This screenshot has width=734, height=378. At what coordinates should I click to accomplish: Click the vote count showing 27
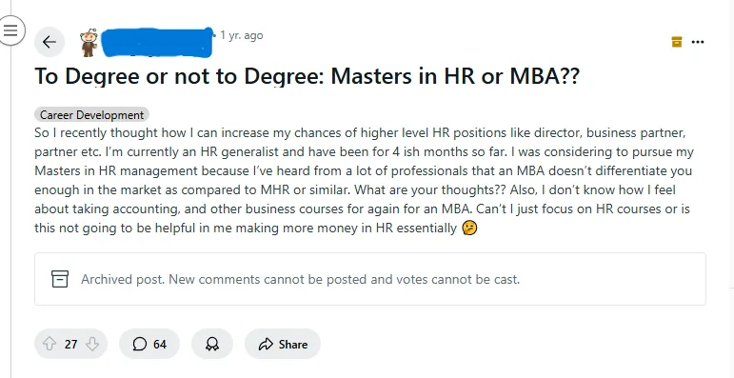pos(70,345)
